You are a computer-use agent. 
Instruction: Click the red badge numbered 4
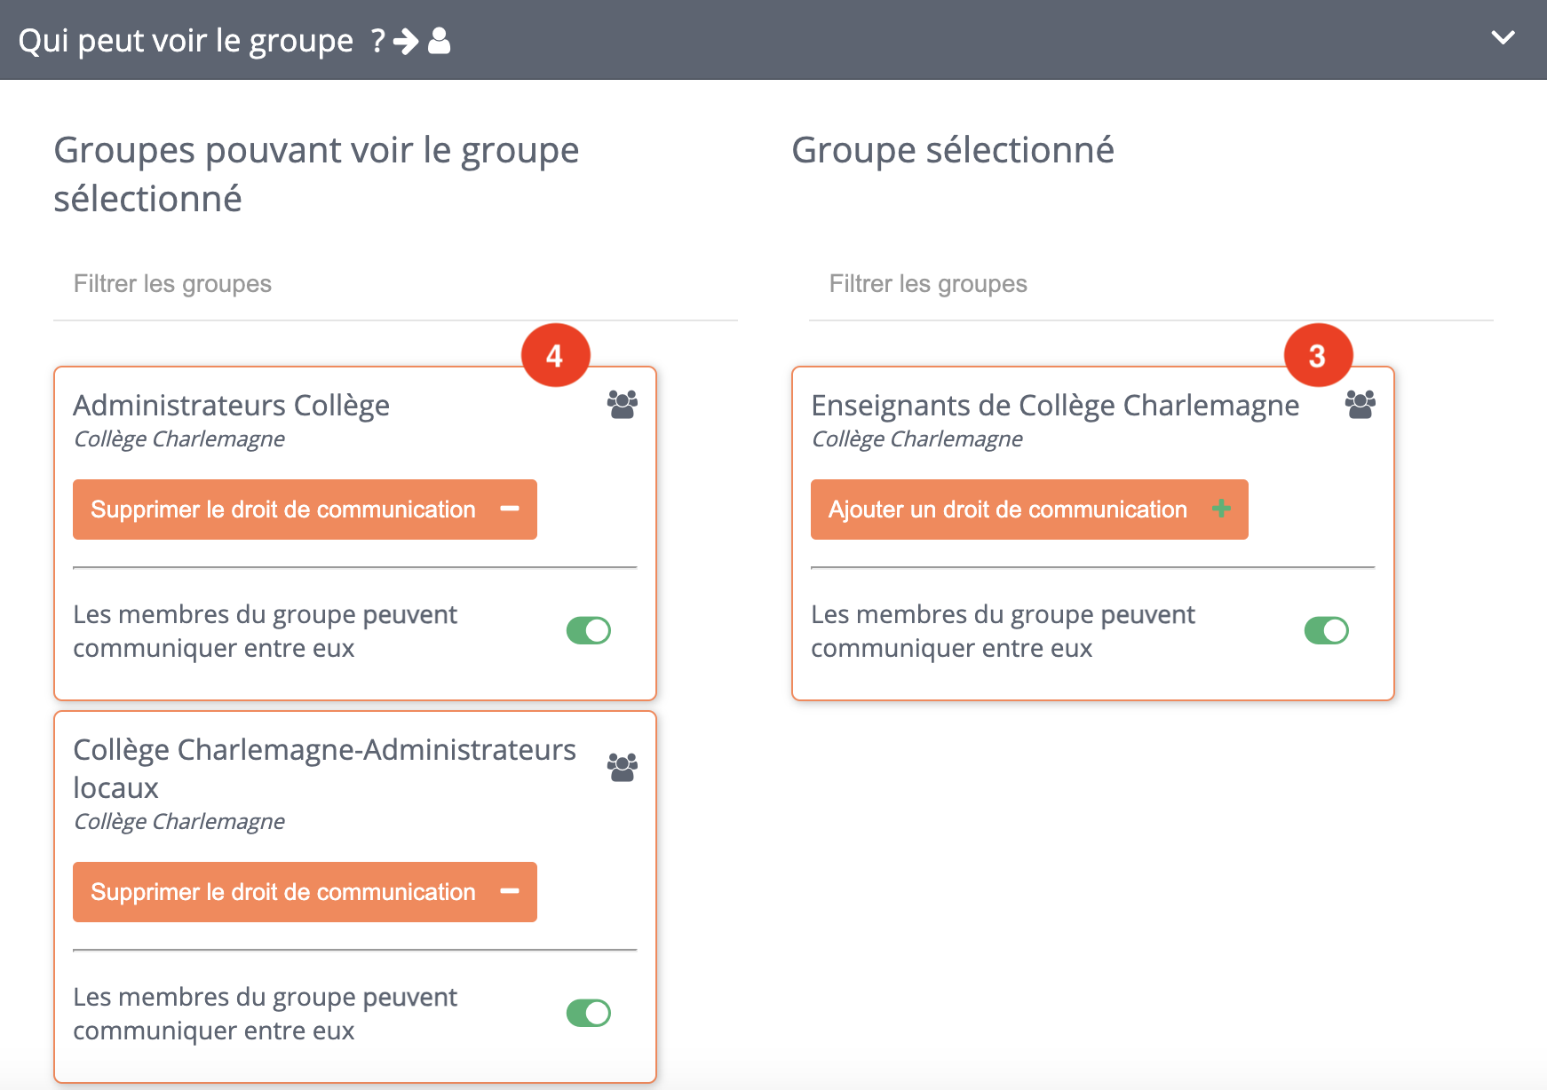click(x=555, y=356)
